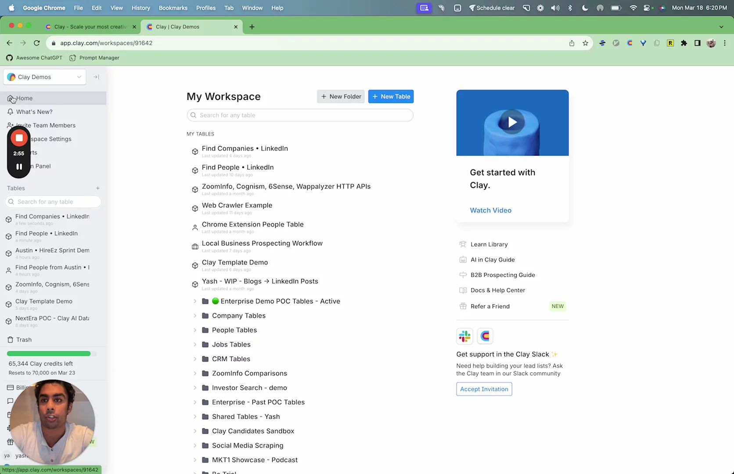The height and width of the screenshot is (474, 734).
Task: Click the plus icon next to Tables
Action: pyautogui.click(x=98, y=188)
